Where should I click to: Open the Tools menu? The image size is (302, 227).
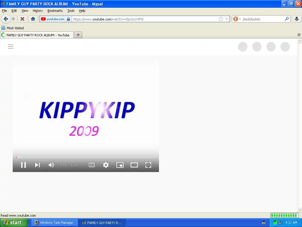coord(71,11)
